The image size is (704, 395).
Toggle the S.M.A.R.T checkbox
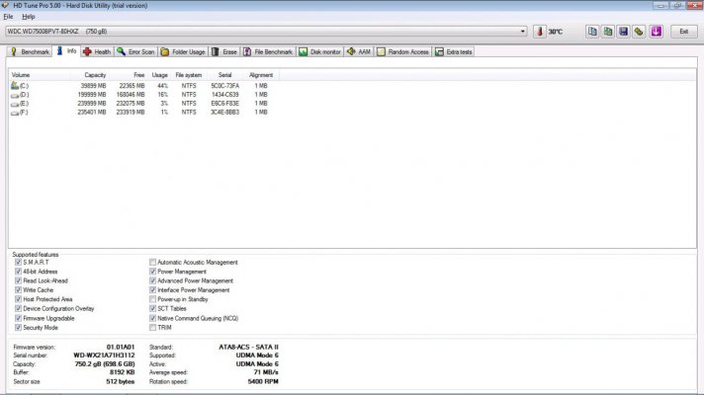pos(18,262)
